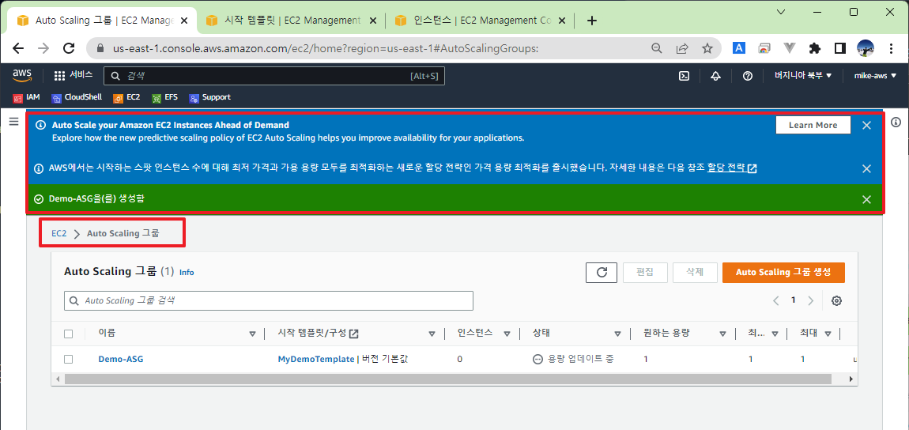Switch to the 인스턴스 browser tab
The height and width of the screenshot is (430, 909).
click(481, 21)
